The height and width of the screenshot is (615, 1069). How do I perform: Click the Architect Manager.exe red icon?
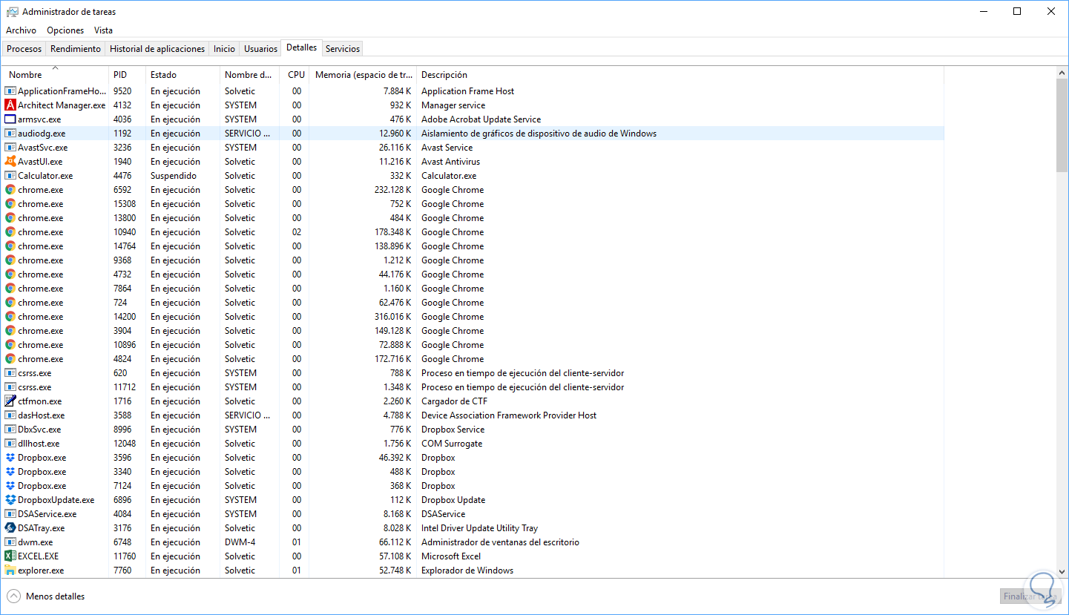[10, 105]
